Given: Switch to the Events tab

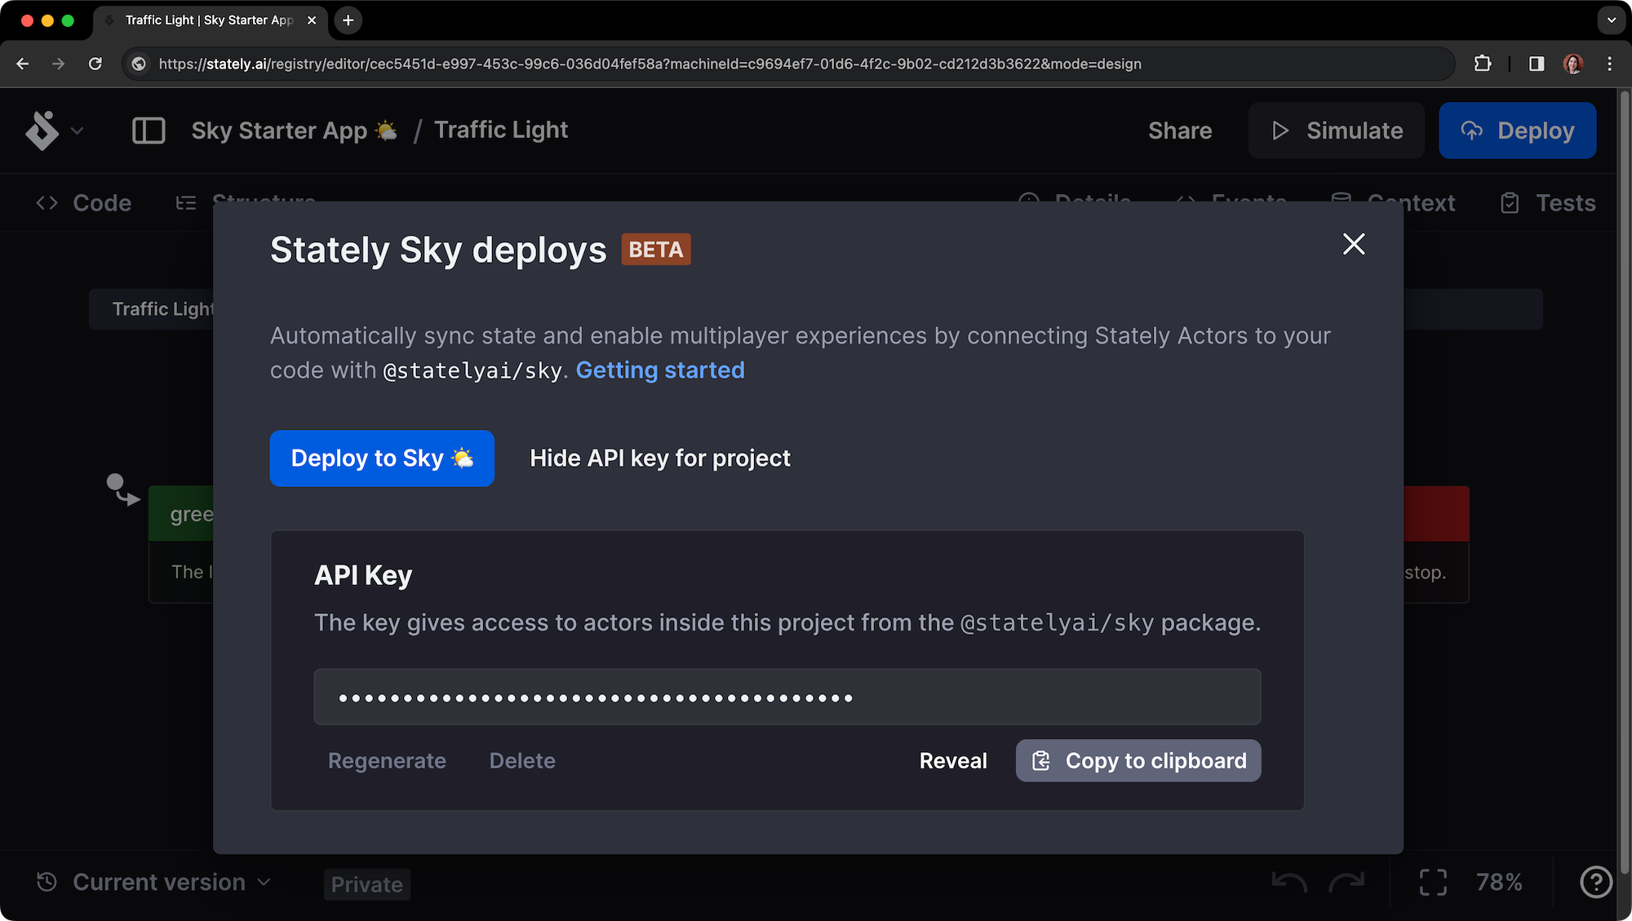Looking at the screenshot, I should 1248,201.
